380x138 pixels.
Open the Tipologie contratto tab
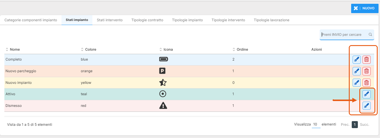point(147,20)
